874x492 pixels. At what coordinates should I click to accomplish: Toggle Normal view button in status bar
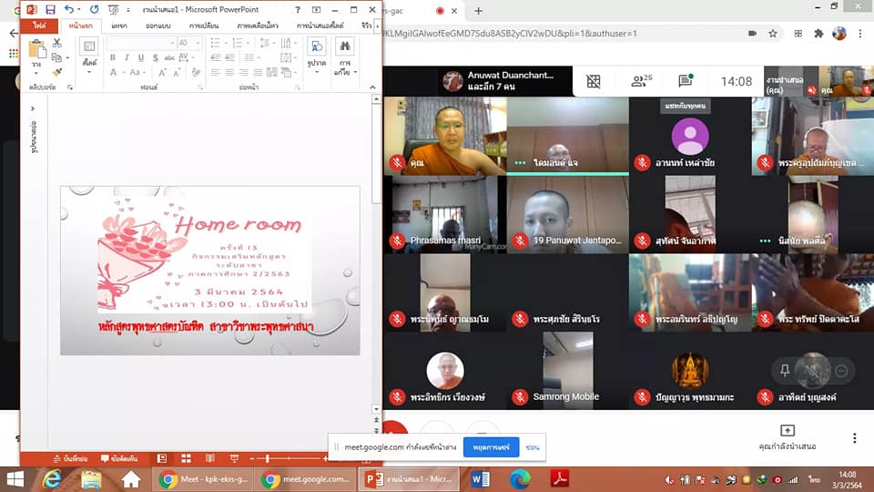click(x=162, y=458)
